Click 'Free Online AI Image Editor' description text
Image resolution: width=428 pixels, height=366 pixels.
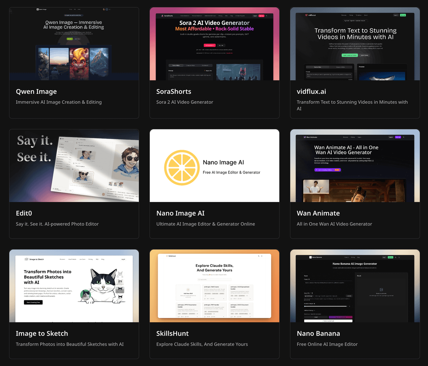[327, 344]
